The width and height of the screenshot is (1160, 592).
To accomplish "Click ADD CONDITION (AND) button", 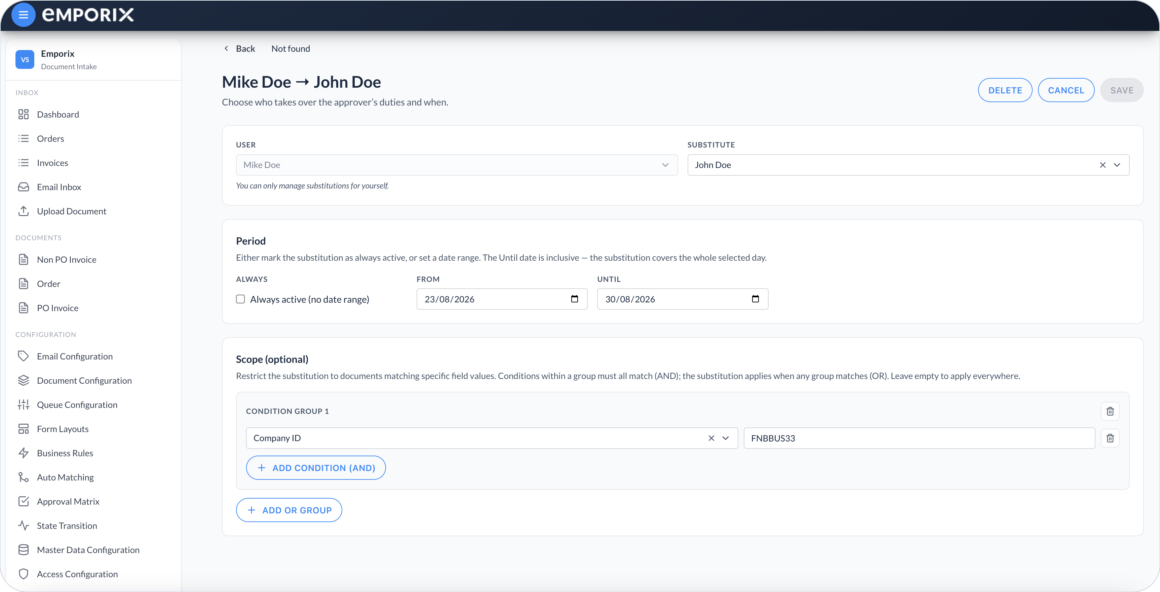I will (316, 468).
